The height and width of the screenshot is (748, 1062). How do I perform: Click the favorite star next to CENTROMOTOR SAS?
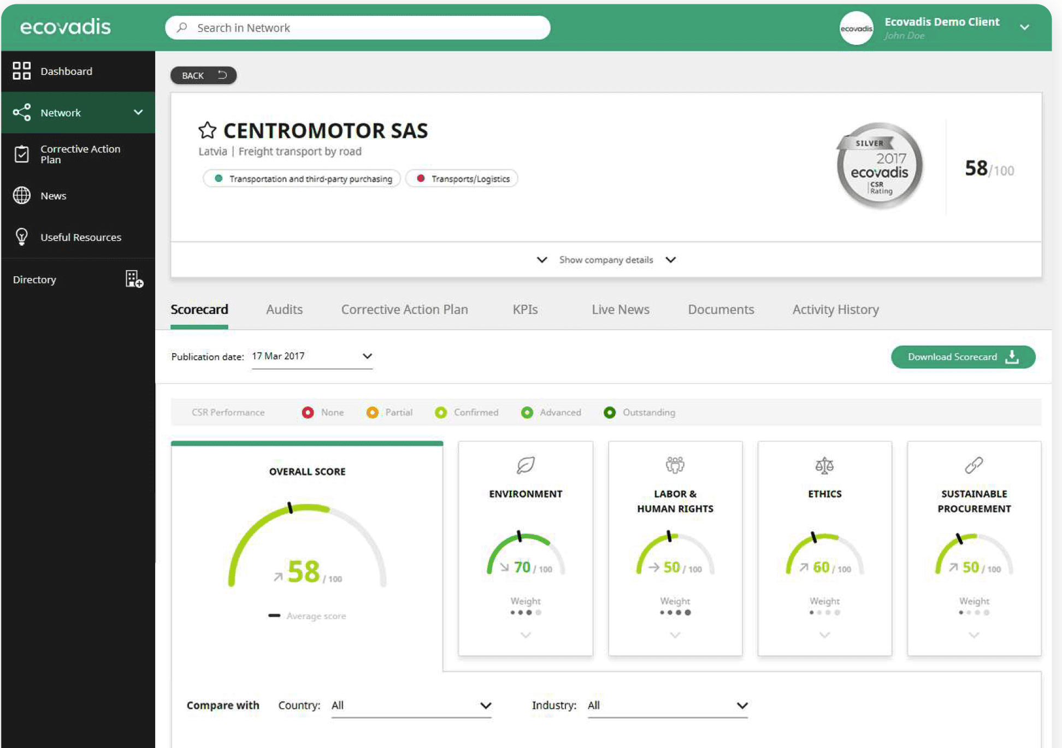coord(207,130)
